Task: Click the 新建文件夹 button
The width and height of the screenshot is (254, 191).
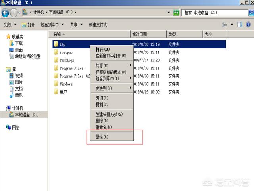Action: click(98, 25)
